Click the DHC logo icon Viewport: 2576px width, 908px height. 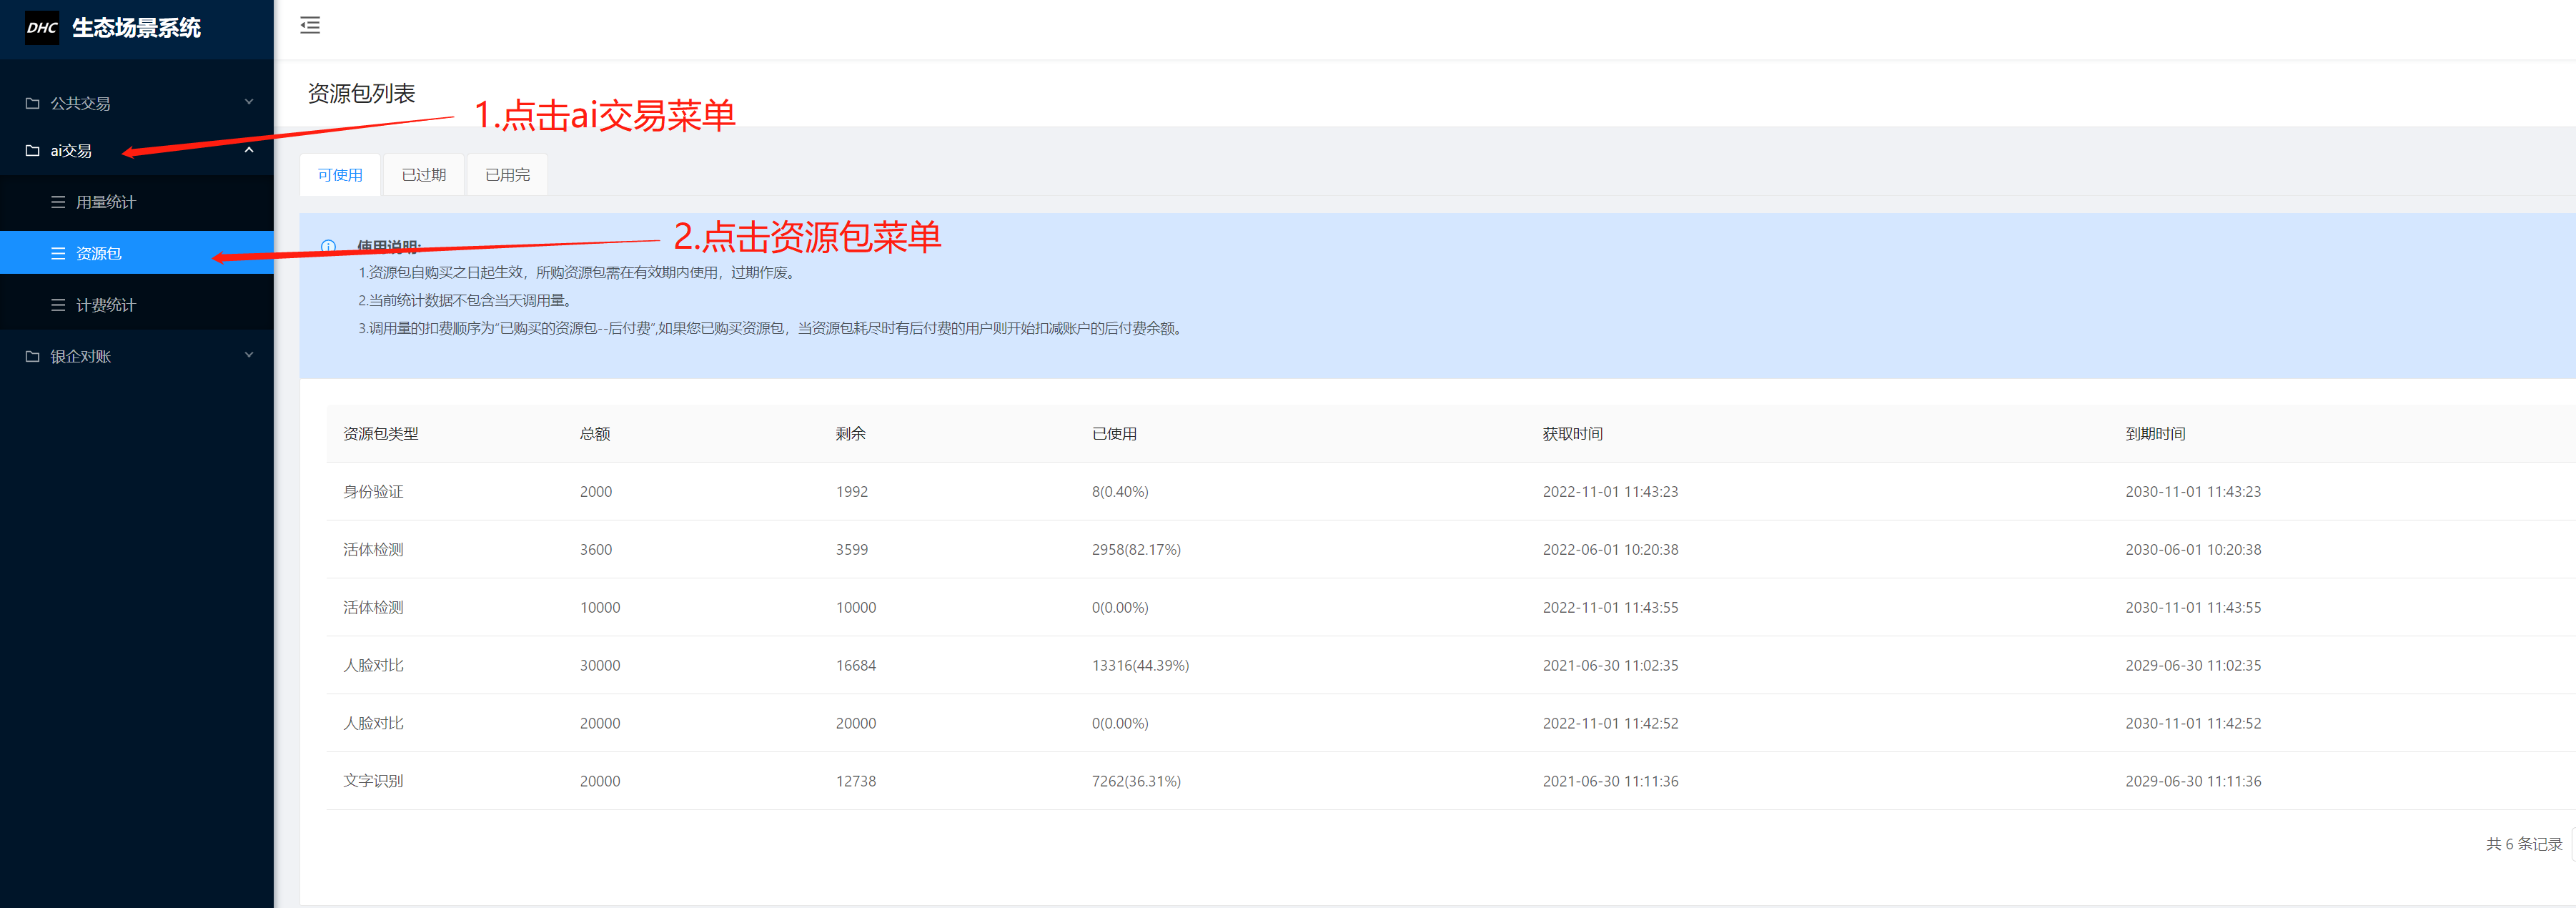click(42, 28)
